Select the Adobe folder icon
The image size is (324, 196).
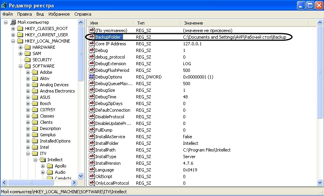[x=36, y=72]
